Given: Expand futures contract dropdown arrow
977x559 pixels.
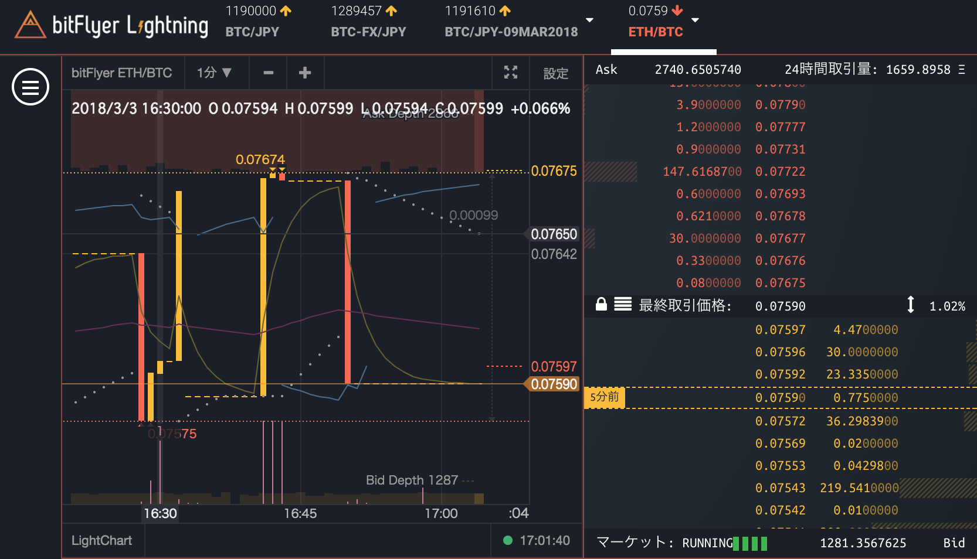Looking at the screenshot, I should [x=590, y=21].
